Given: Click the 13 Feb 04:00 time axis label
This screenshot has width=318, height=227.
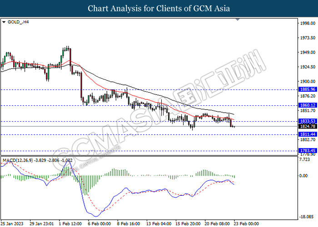Looking at the screenshot, I should click(159, 224).
